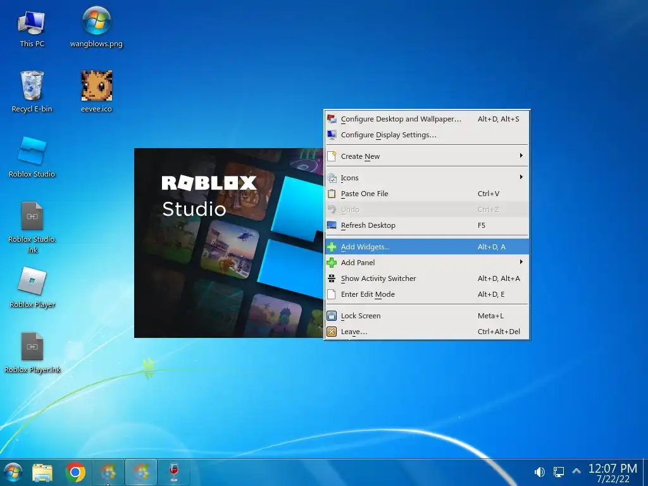Image resolution: width=648 pixels, height=486 pixels.
Task: Choose Configure Desktop and Wallpaper
Action: 427,119
